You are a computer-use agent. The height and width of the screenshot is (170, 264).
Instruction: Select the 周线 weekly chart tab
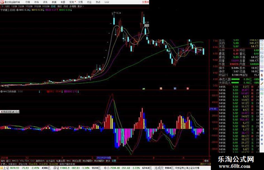[x=60, y=6]
